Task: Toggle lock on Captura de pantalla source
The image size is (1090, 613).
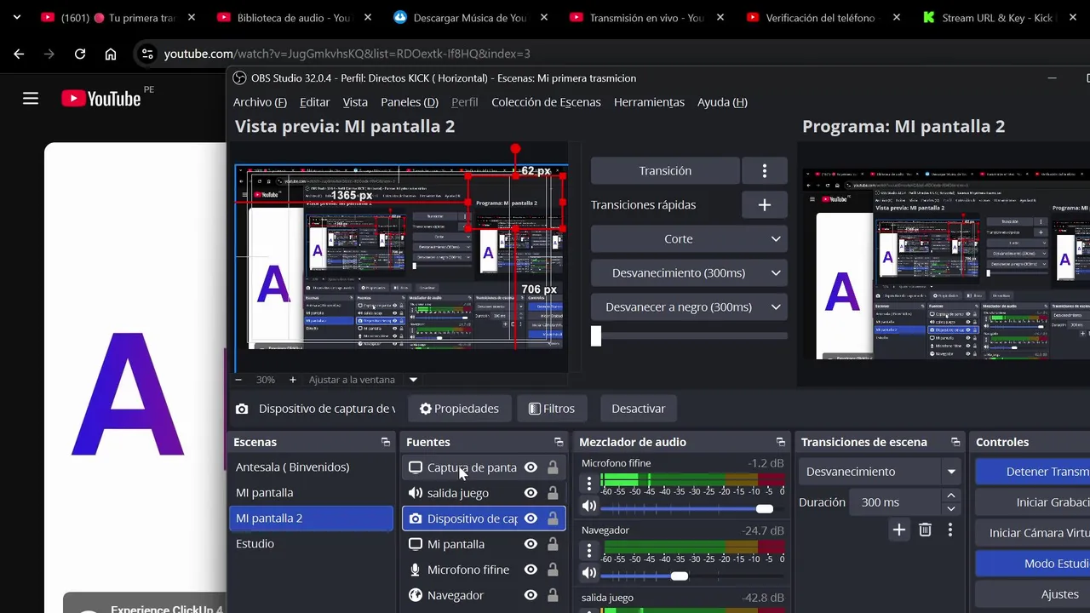Action: point(553,467)
